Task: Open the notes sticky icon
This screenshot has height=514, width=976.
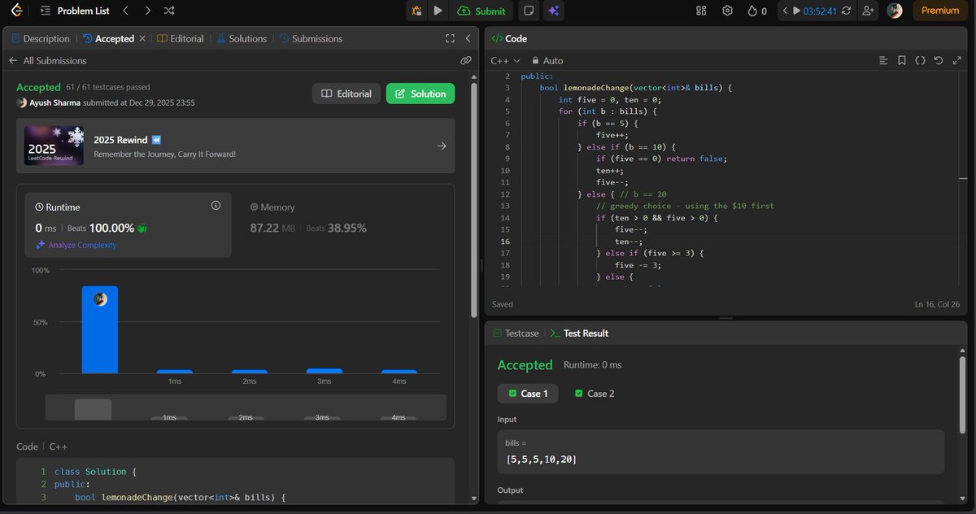Action: click(529, 11)
